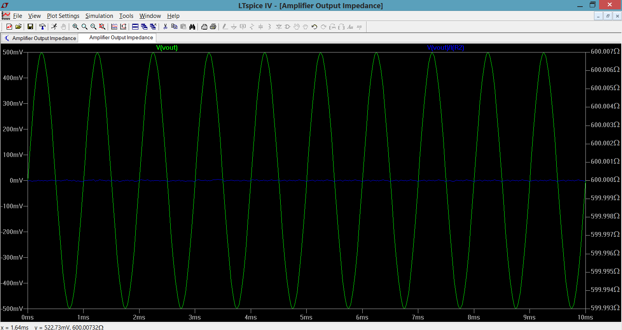Click the Zoom In magnifier icon
The width and height of the screenshot is (622, 330).
[x=75, y=26]
